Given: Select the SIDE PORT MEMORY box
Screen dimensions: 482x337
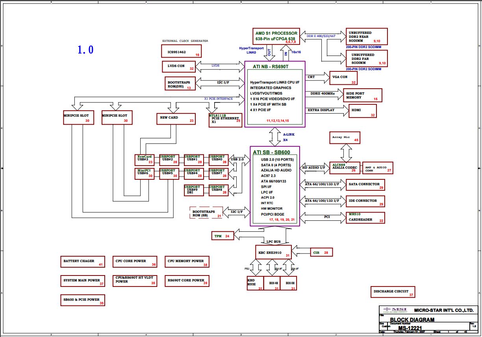Looking at the screenshot, I should click(x=362, y=95).
